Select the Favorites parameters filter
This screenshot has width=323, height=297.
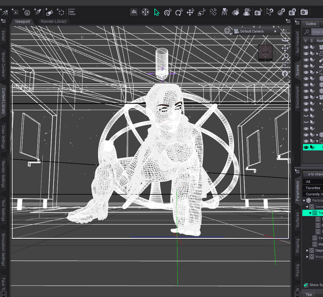(x=312, y=188)
